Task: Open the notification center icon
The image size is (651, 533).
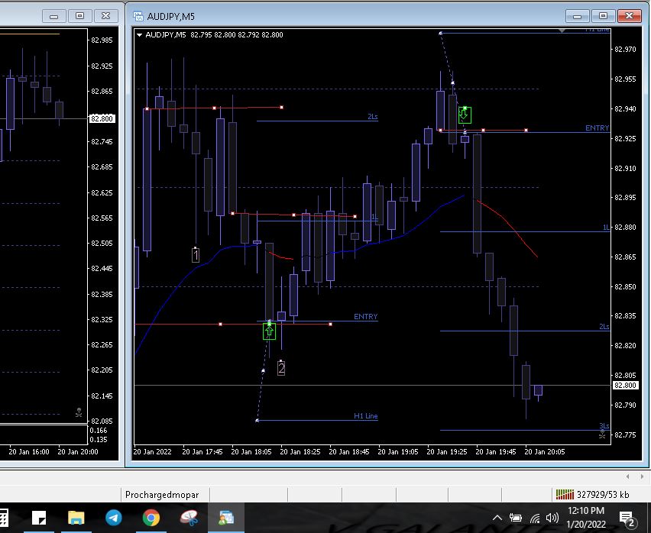Action: click(x=627, y=519)
